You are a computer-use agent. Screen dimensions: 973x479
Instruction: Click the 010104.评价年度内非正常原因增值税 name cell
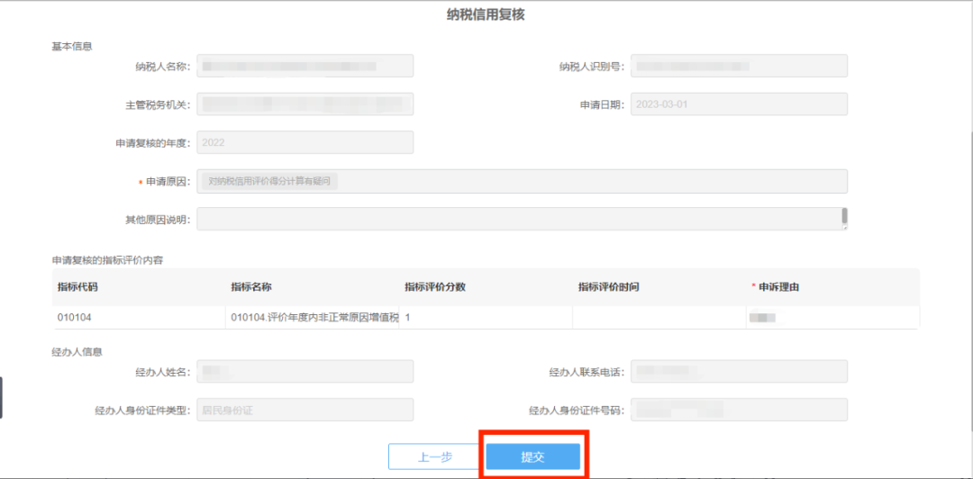(312, 318)
